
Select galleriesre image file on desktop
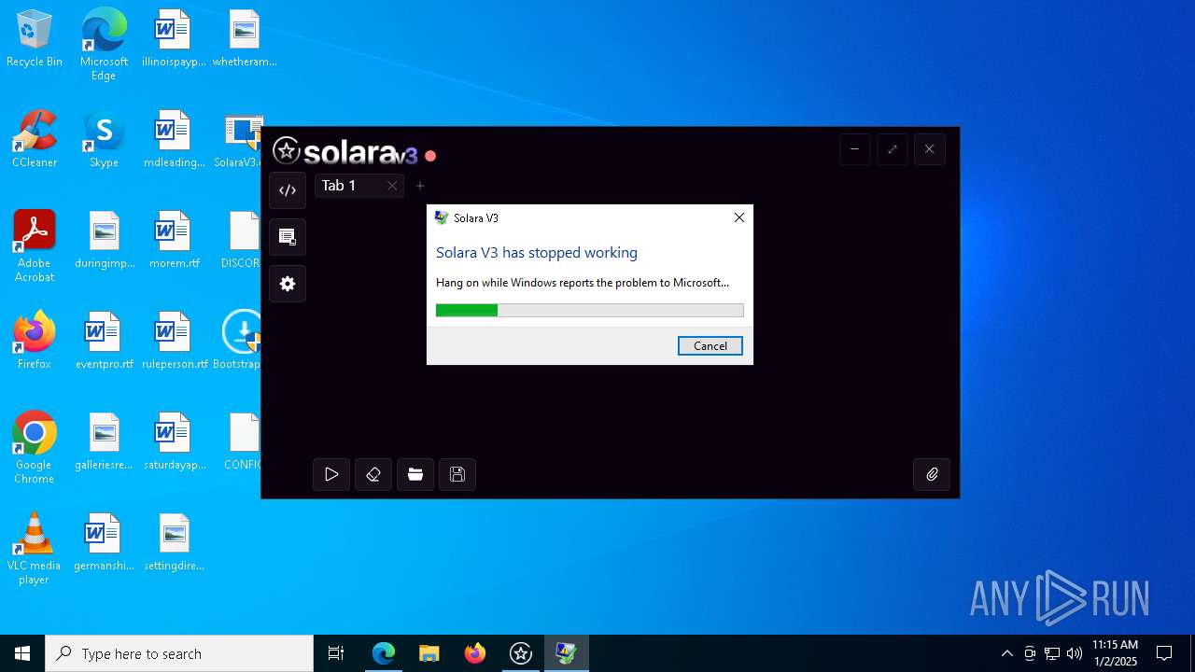pos(104,442)
